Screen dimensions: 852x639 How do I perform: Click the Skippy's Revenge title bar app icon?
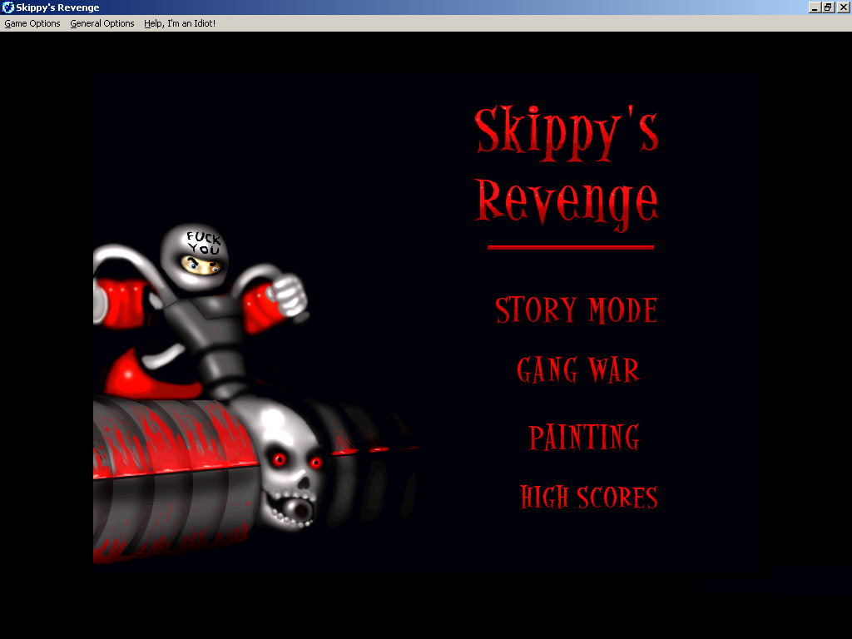7,7
